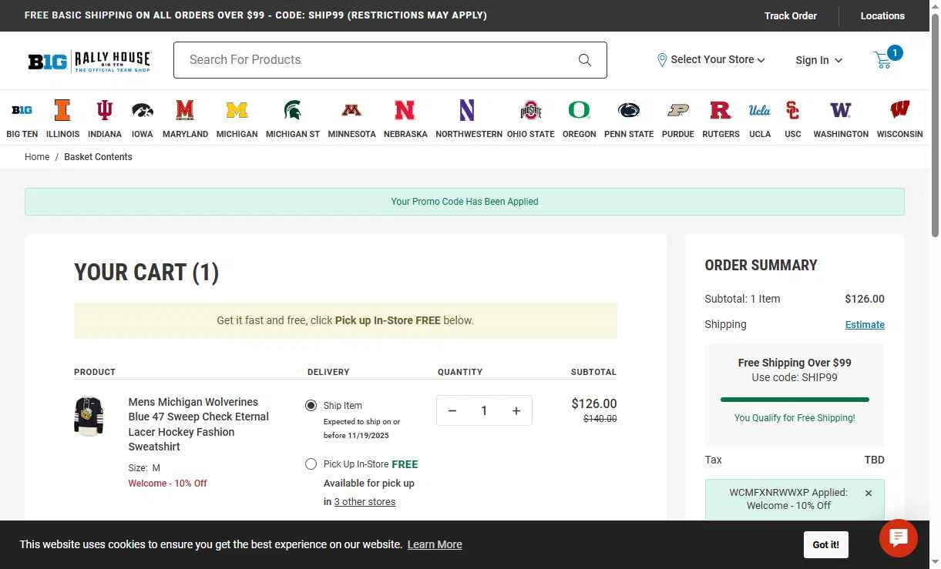Image resolution: width=941 pixels, height=569 pixels.
Task: Select the Illinois team logo
Action: (62, 110)
